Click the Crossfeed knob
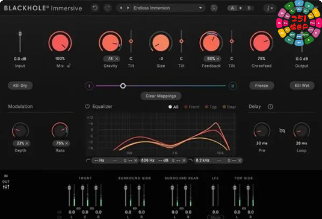This screenshot has width=322, height=219. click(x=261, y=42)
